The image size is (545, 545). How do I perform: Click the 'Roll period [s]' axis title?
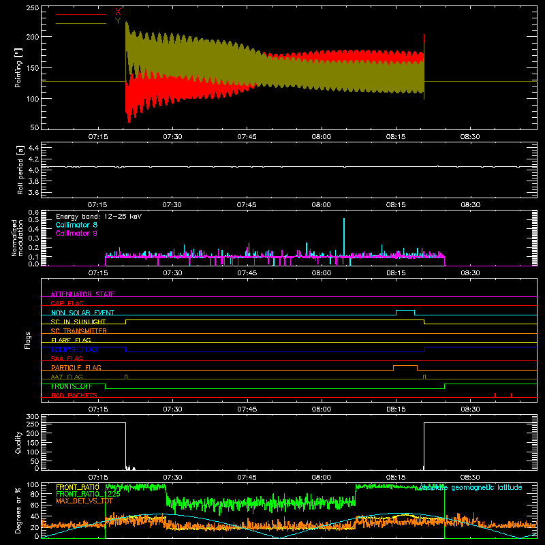click(x=20, y=170)
